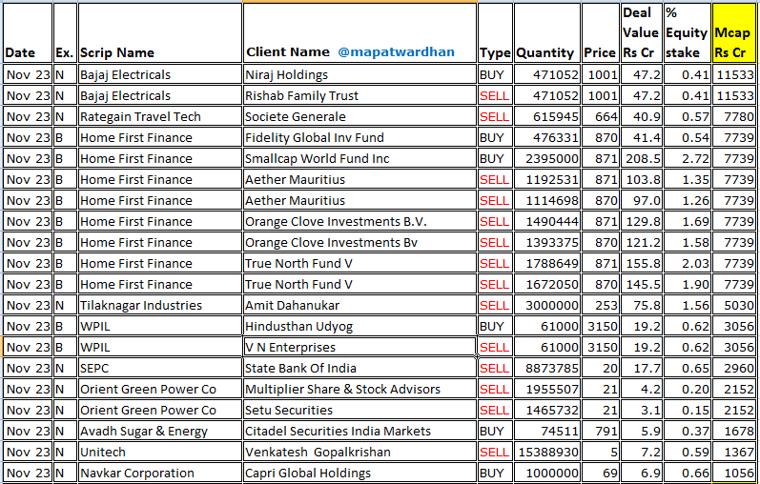Select the 'Tilaknagar Industries' scrip cell
Viewport: 760px width, 484px height.
pyautogui.click(x=160, y=305)
